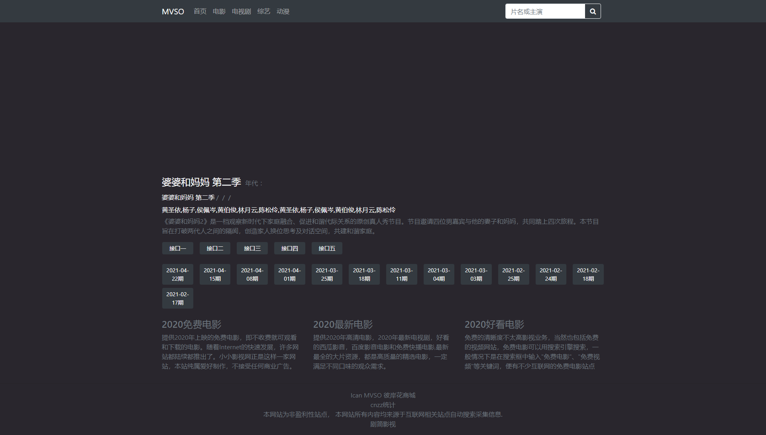Click the 2020最新电影 heading

(343, 325)
